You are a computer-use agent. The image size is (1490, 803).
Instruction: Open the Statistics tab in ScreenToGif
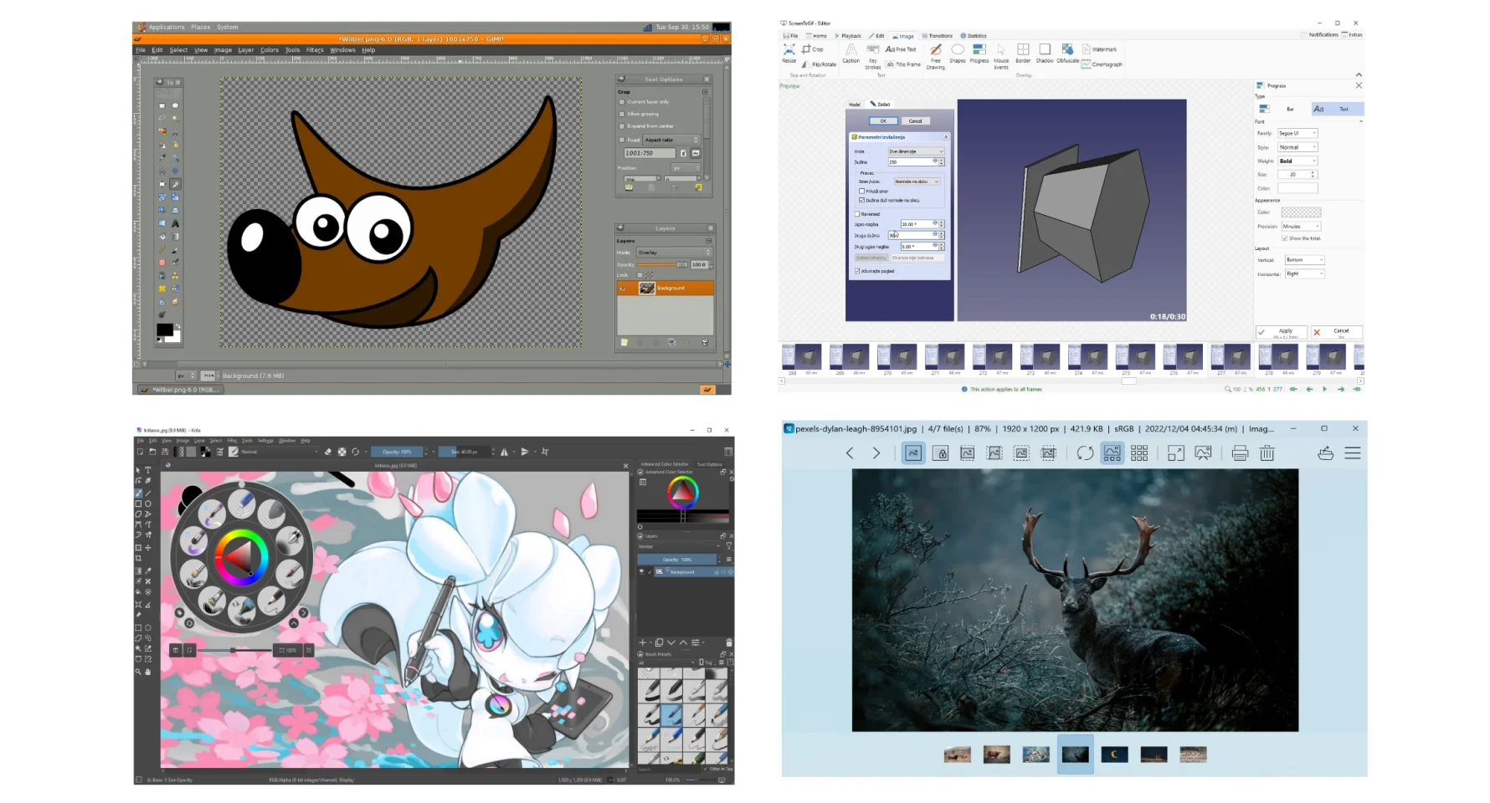974,36
